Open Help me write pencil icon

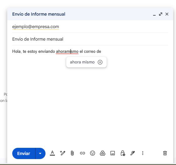(x=62, y=153)
